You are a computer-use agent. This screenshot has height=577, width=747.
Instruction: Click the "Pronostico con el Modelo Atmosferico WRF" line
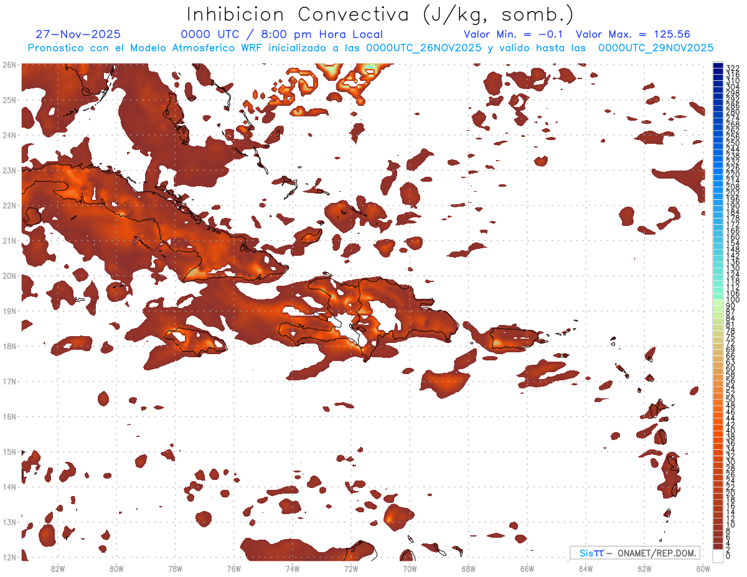[371, 48]
